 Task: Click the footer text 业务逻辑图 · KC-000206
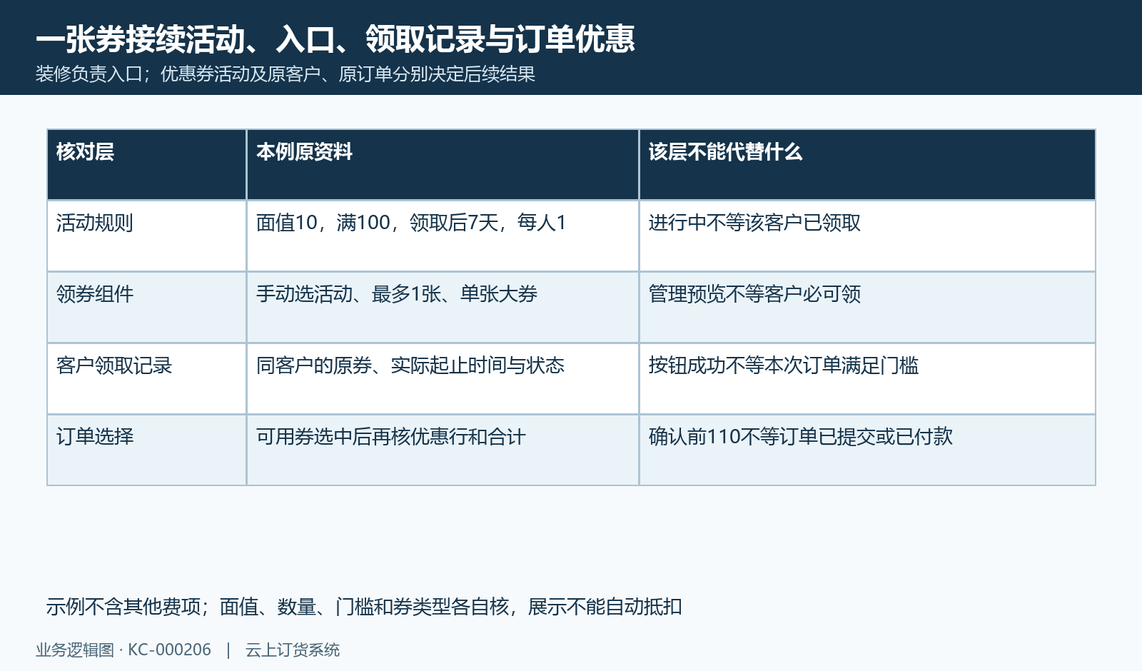(123, 650)
